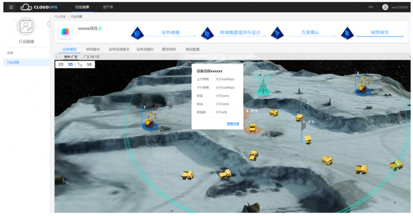Move the scene tabs right with the arrow
The width and height of the screenshot is (413, 216).
(x=410, y=57)
